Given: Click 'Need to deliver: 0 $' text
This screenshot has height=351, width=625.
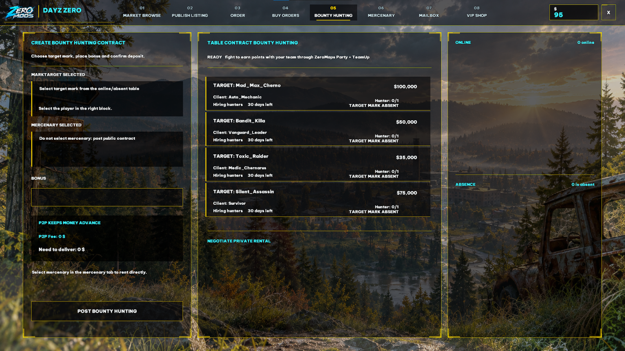Looking at the screenshot, I should 62,249.
